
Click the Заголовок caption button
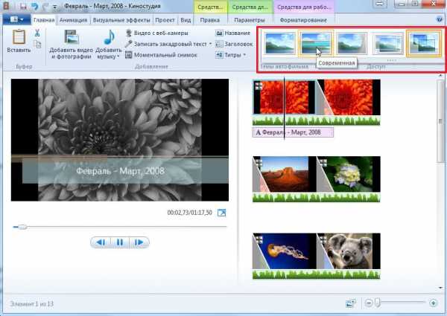tap(234, 44)
